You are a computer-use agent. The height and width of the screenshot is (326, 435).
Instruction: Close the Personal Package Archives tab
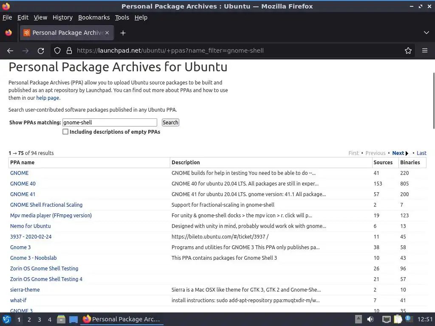click(x=107, y=33)
